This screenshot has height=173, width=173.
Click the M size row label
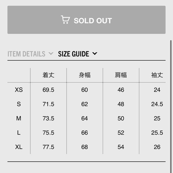[19, 118]
